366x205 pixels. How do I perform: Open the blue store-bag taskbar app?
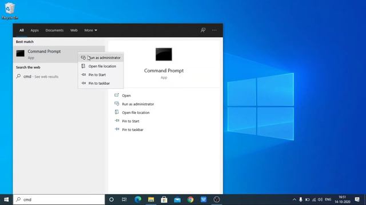tap(204, 199)
